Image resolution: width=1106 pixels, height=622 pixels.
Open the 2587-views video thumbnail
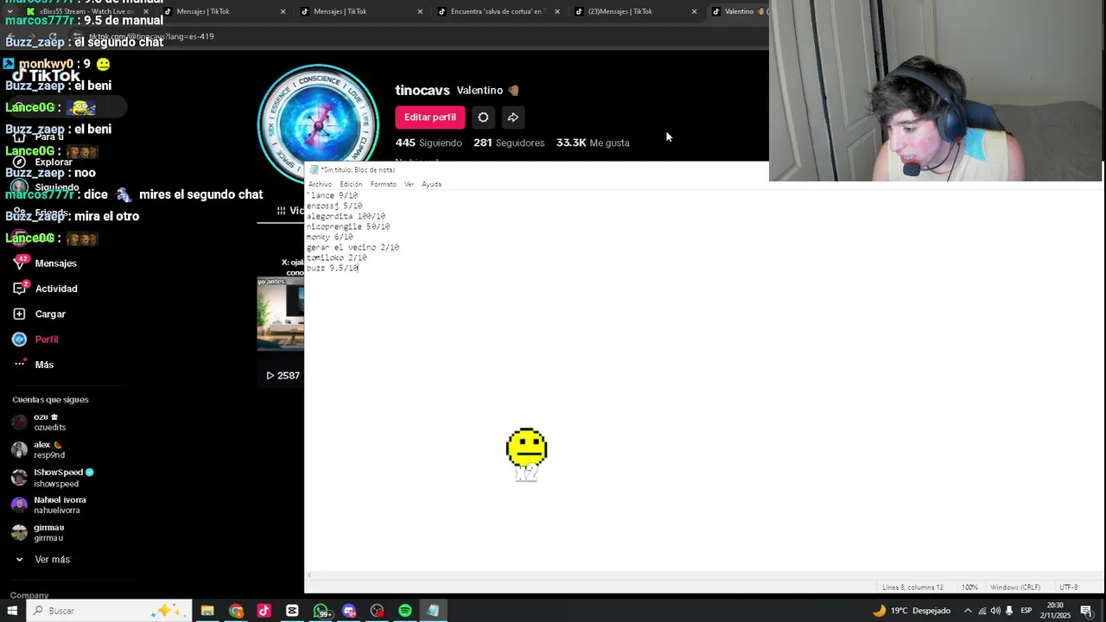280,331
